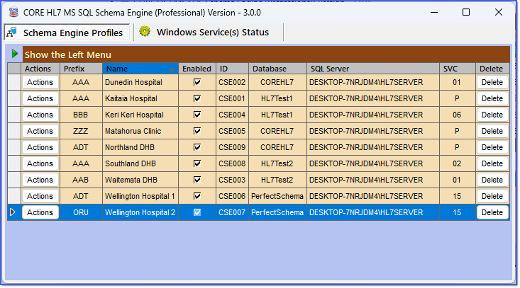Screen dimensions: 520x288
Task: Sort by the Name column header
Action: click(140, 69)
